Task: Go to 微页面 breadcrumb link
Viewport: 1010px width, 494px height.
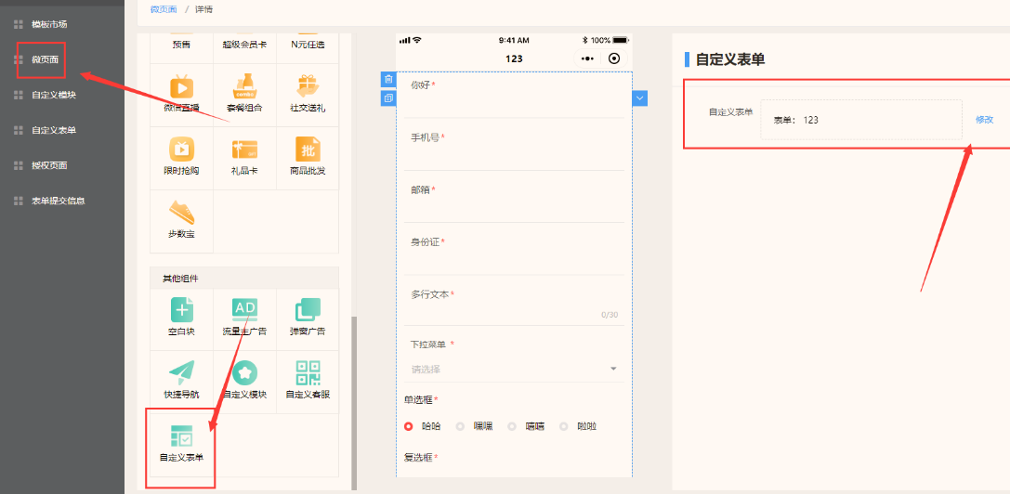Action: pyautogui.click(x=163, y=9)
